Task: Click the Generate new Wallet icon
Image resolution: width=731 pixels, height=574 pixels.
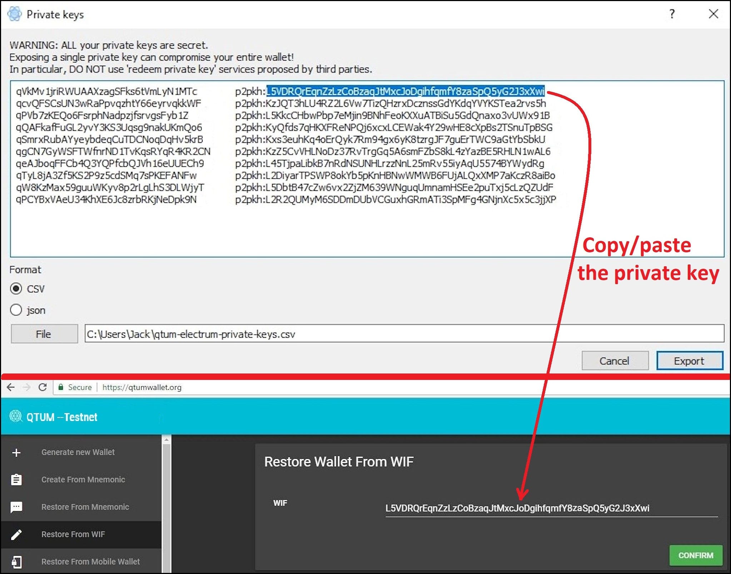Action: 16,452
